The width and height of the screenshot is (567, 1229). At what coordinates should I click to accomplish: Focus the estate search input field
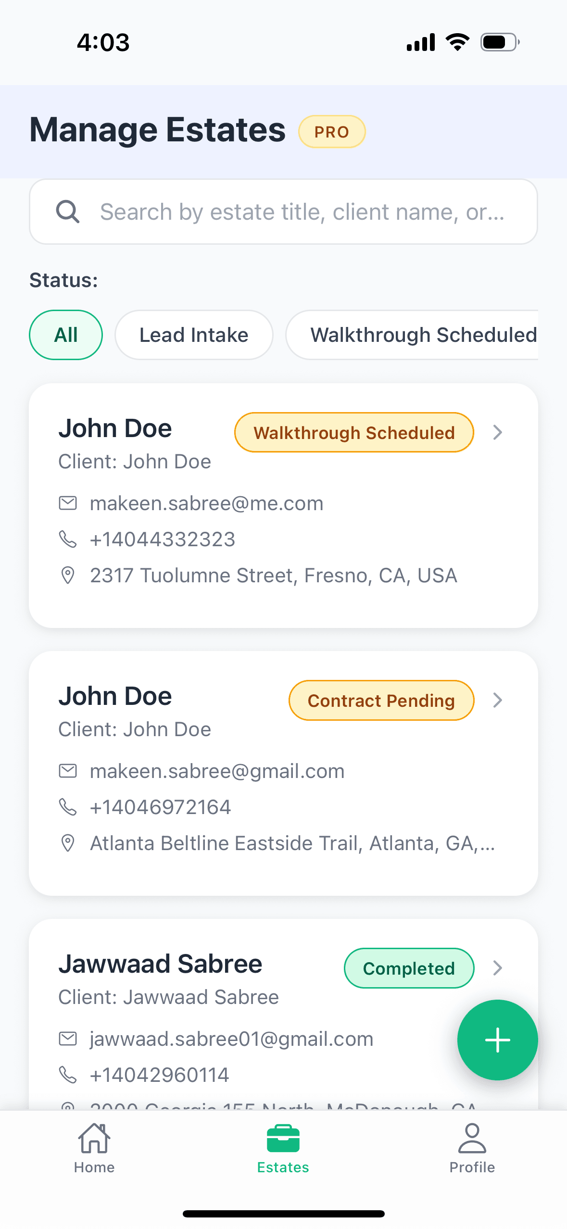[x=302, y=212]
